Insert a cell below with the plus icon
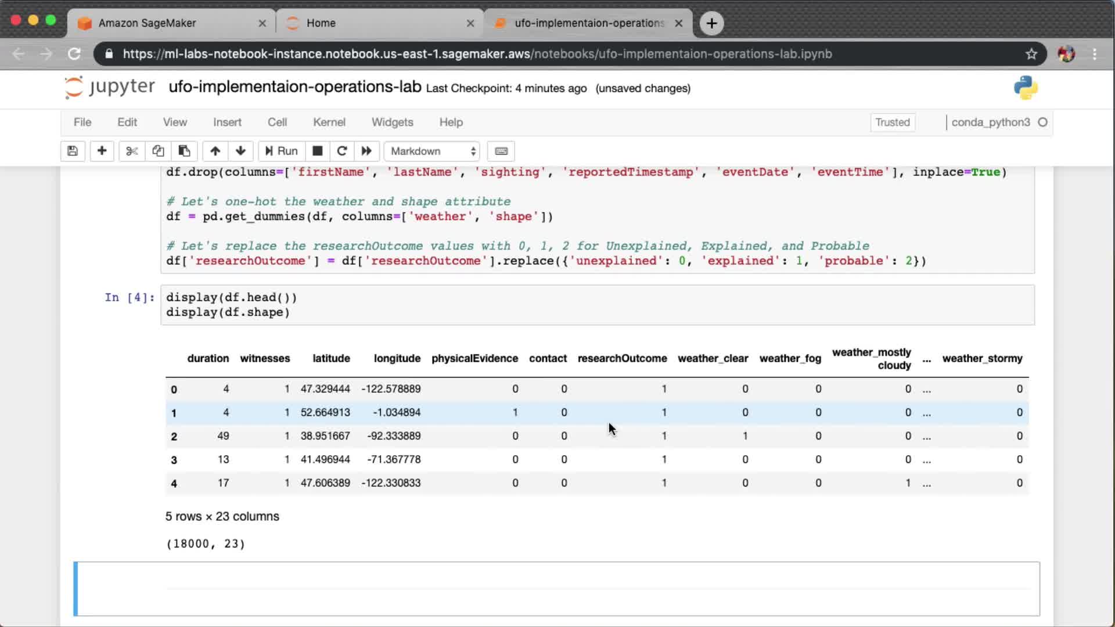The height and width of the screenshot is (627, 1115). (102, 151)
